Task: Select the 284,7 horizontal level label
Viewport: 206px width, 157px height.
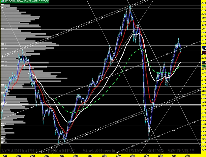Action: (3, 28)
